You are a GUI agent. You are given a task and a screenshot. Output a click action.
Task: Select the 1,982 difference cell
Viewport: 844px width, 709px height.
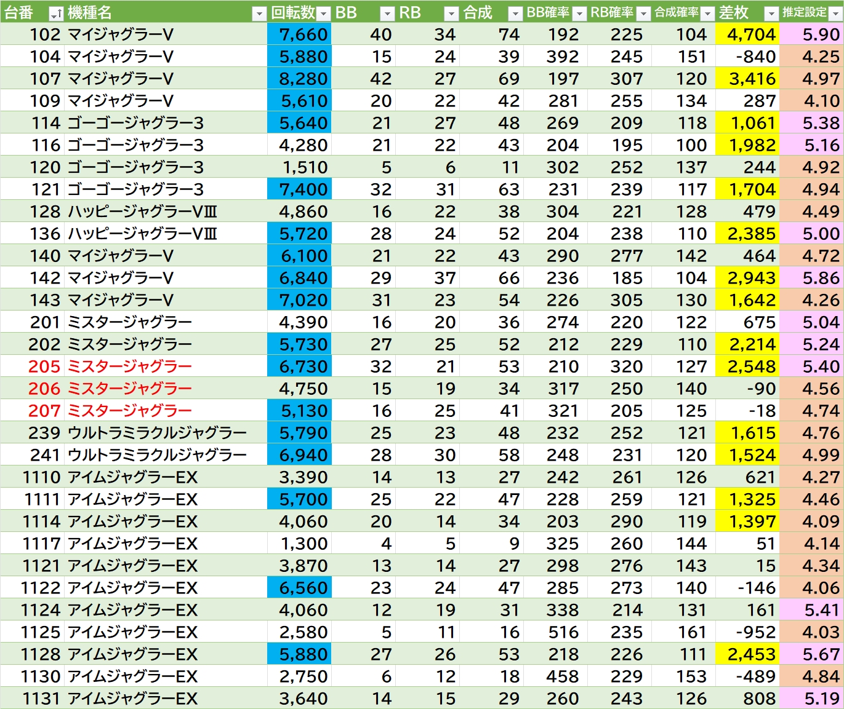tap(747, 145)
